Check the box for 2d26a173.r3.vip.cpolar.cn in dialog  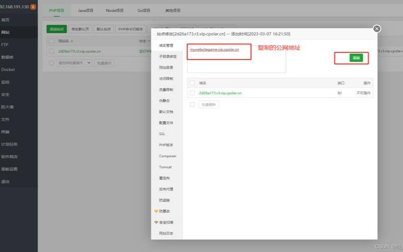coord(192,93)
